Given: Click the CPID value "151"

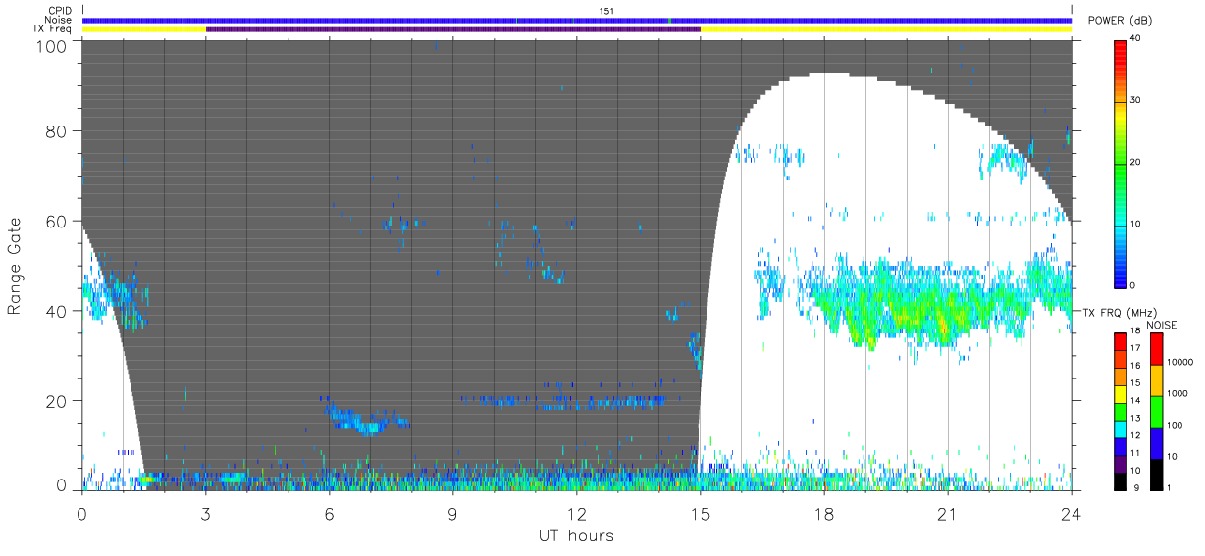Looking at the screenshot, I should click(607, 11).
